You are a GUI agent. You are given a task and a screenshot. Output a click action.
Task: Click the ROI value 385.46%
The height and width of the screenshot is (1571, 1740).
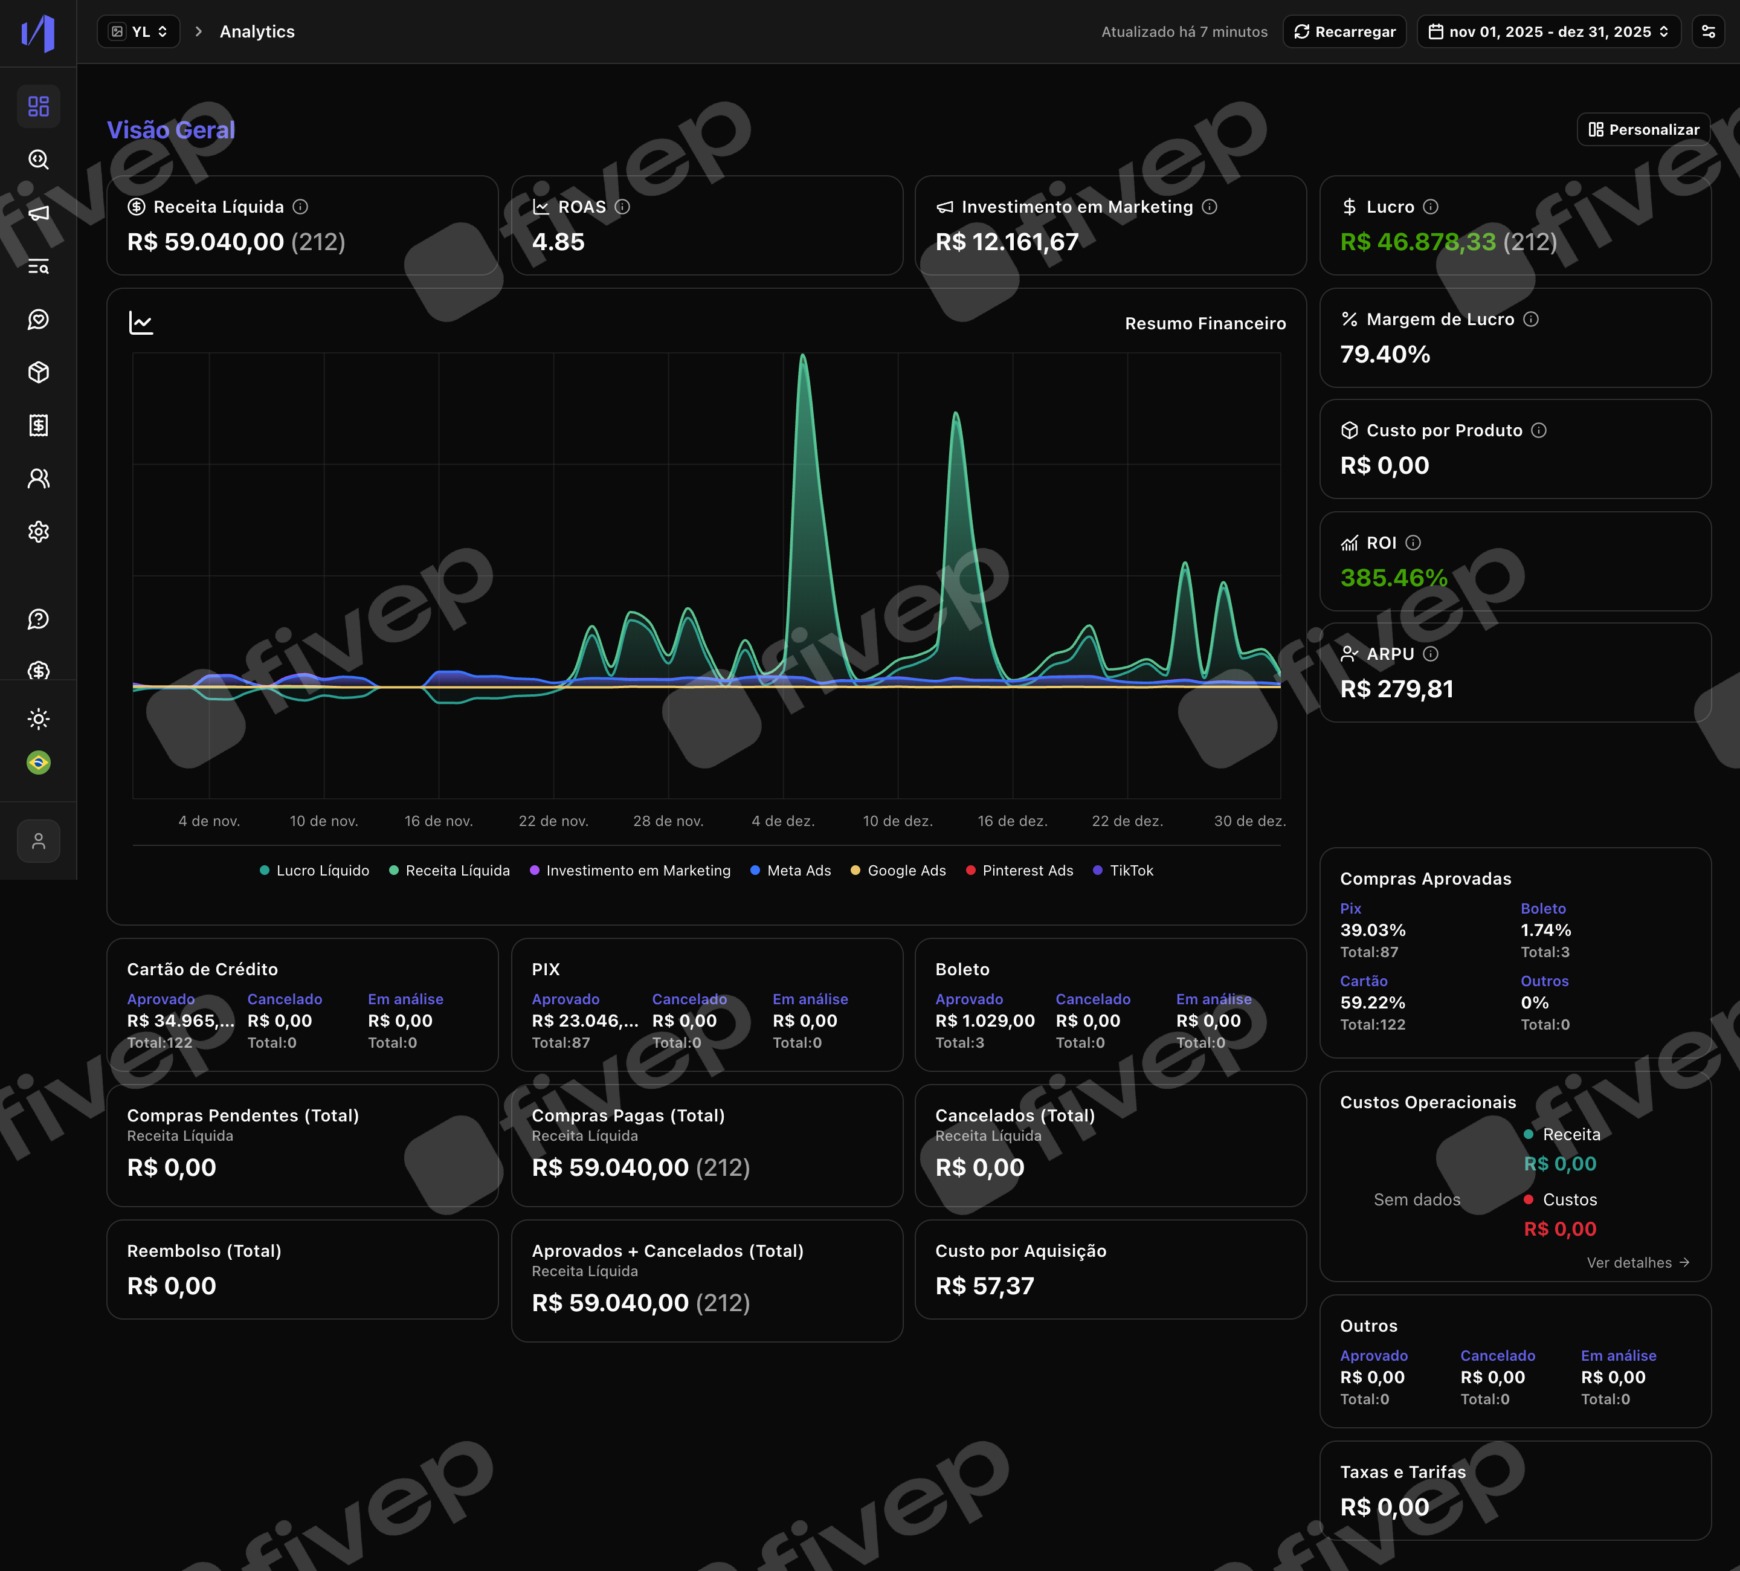[1393, 578]
